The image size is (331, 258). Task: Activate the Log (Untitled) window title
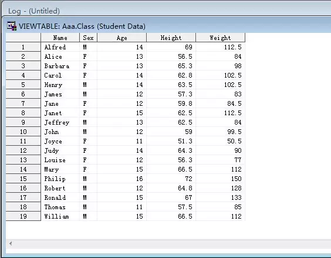coord(34,11)
